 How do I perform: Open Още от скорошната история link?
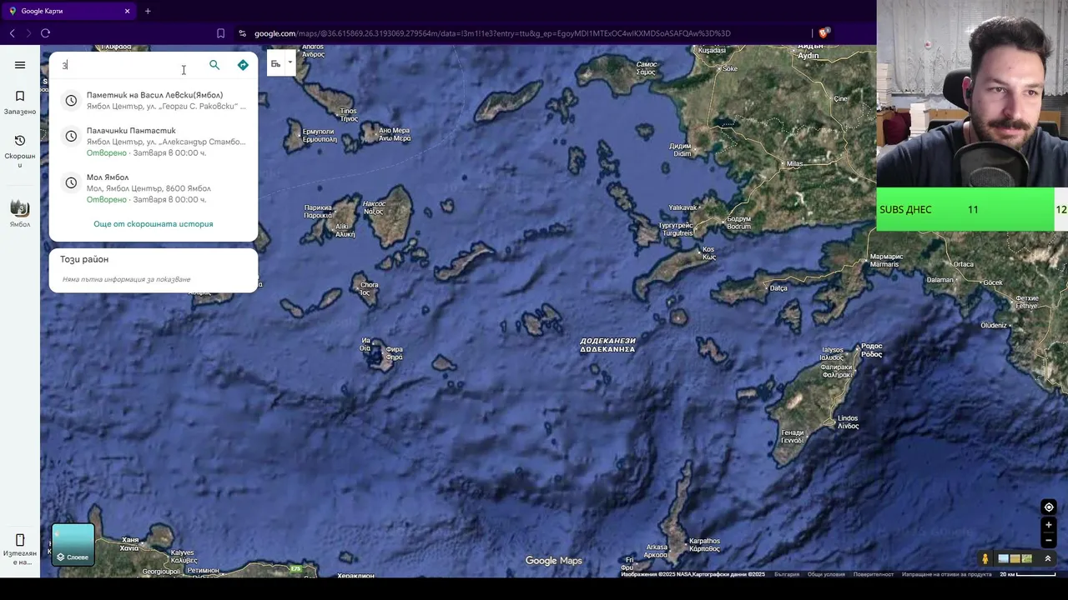[x=154, y=224]
